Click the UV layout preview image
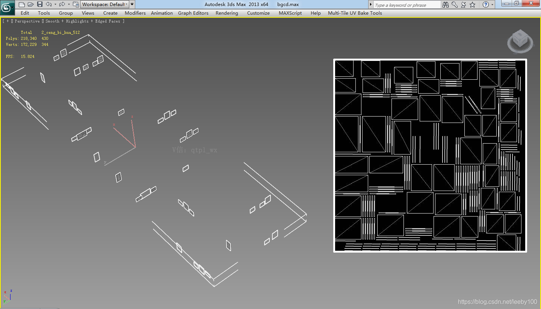Viewport: 541px width, 309px height. [430, 156]
